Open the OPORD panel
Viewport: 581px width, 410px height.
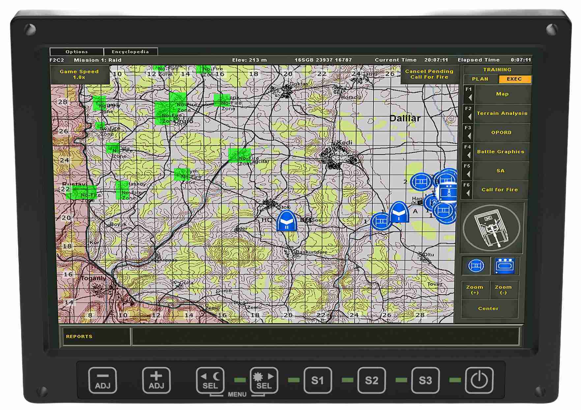502,133
